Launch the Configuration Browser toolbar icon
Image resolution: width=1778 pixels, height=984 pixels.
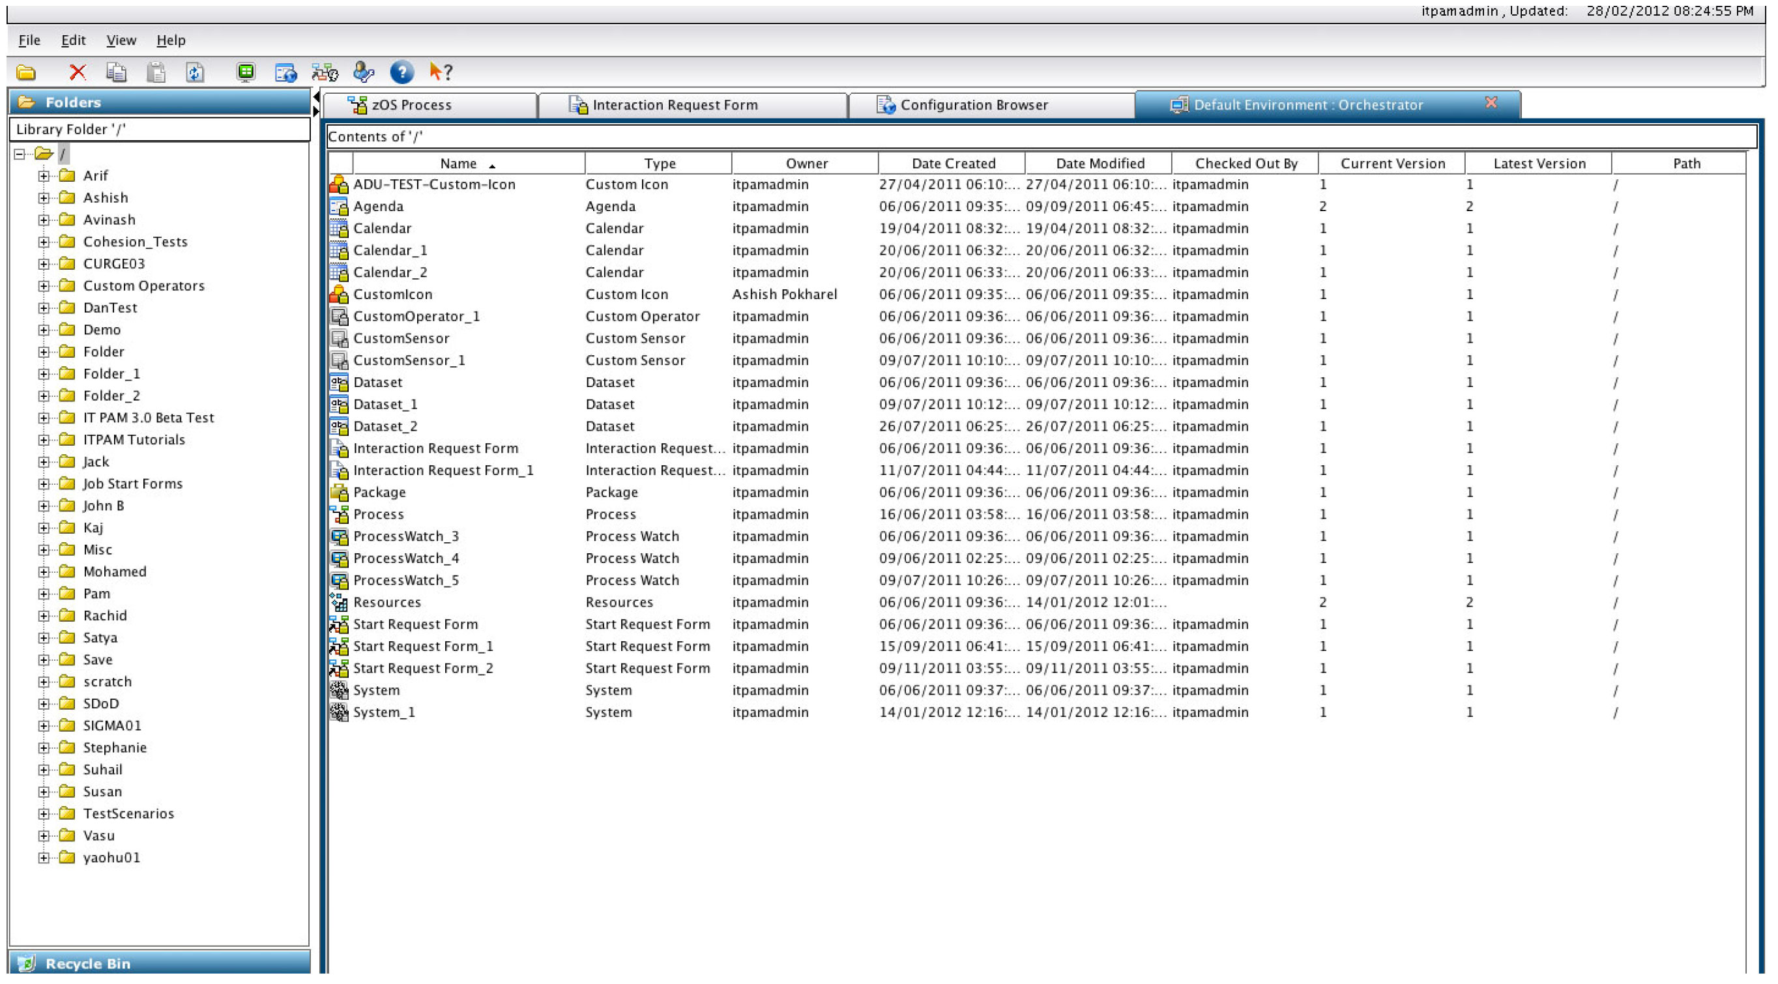pos(284,72)
